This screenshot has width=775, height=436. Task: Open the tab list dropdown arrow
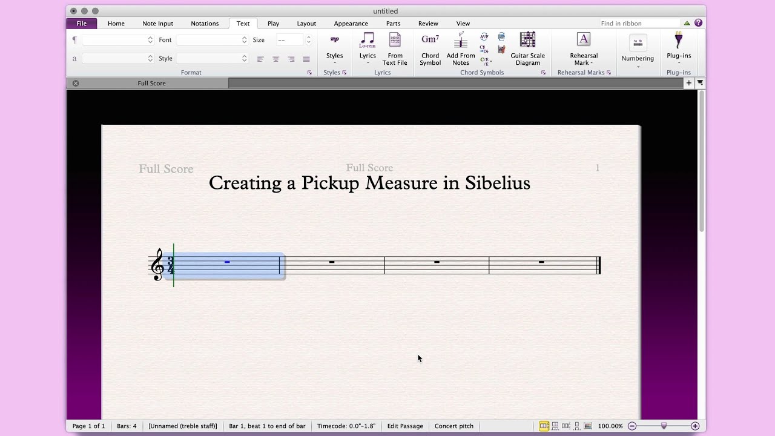tap(700, 83)
